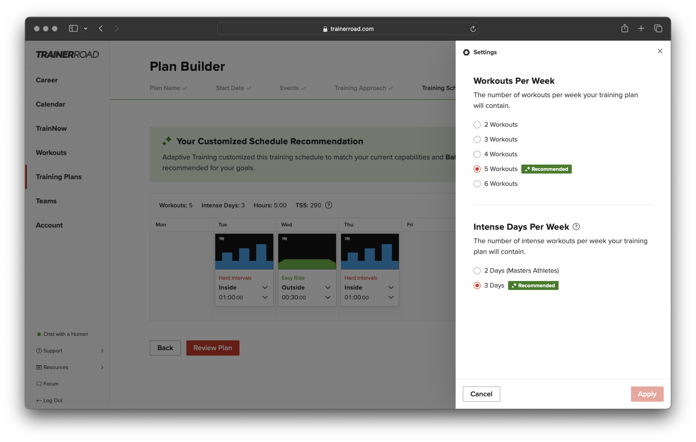This screenshot has width=696, height=442.
Task: Expand the duration dropdown for Wednesday's Easy Ride
Action: pos(328,297)
